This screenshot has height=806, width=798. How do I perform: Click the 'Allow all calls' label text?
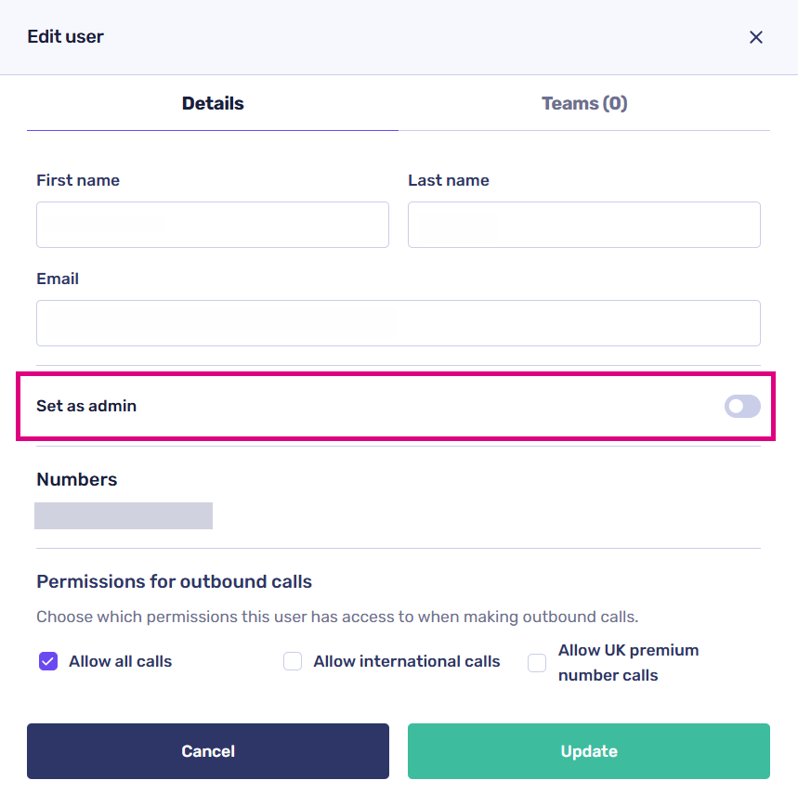pyautogui.click(x=120, y=661)
